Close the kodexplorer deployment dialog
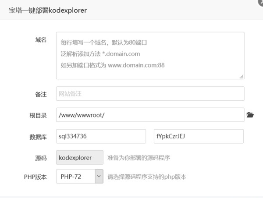This screenshot has width=263, height=198. coord(261,2)
